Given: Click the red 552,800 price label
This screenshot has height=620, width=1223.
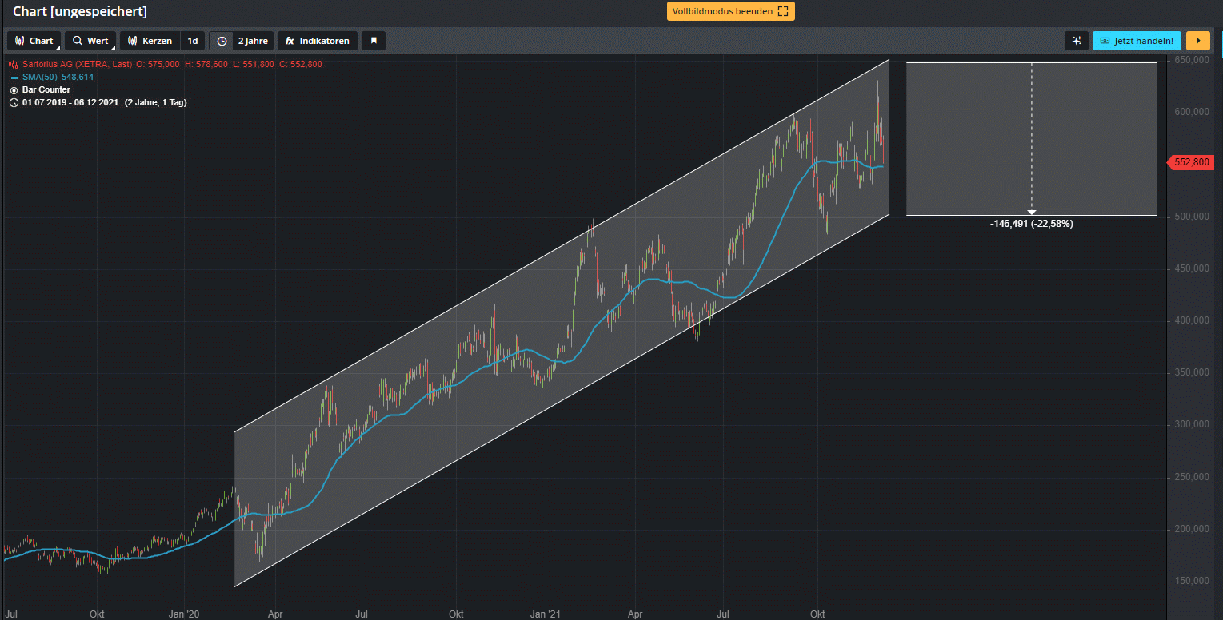Looking at the screenshot, I should pos(1191,162).
